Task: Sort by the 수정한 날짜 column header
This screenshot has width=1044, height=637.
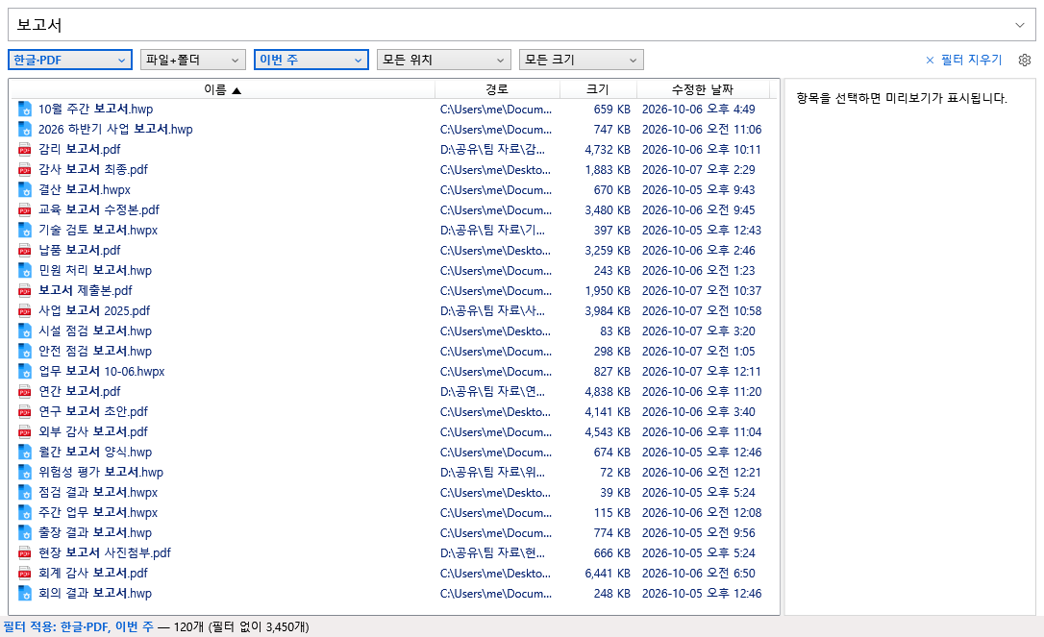Action: (703, 89)
